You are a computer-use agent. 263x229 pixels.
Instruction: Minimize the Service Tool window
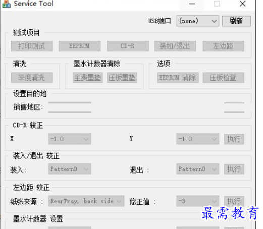click(192, 4)
